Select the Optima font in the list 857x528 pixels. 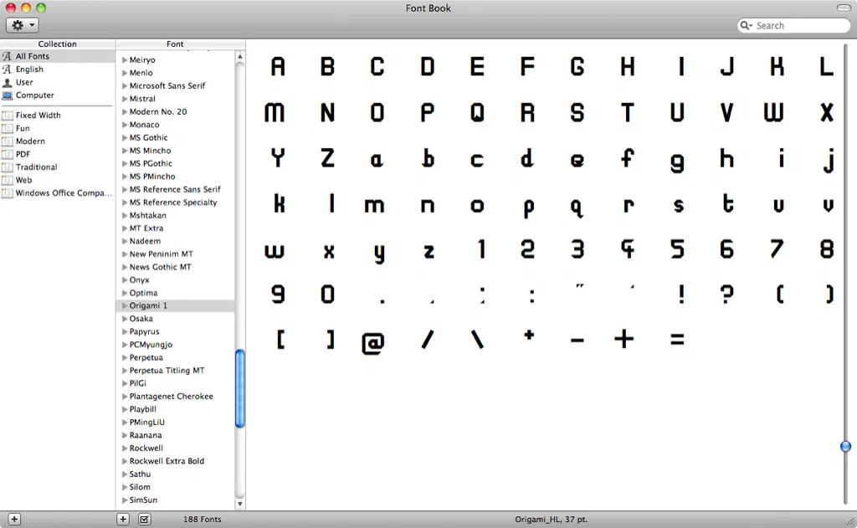coord(143,293)
